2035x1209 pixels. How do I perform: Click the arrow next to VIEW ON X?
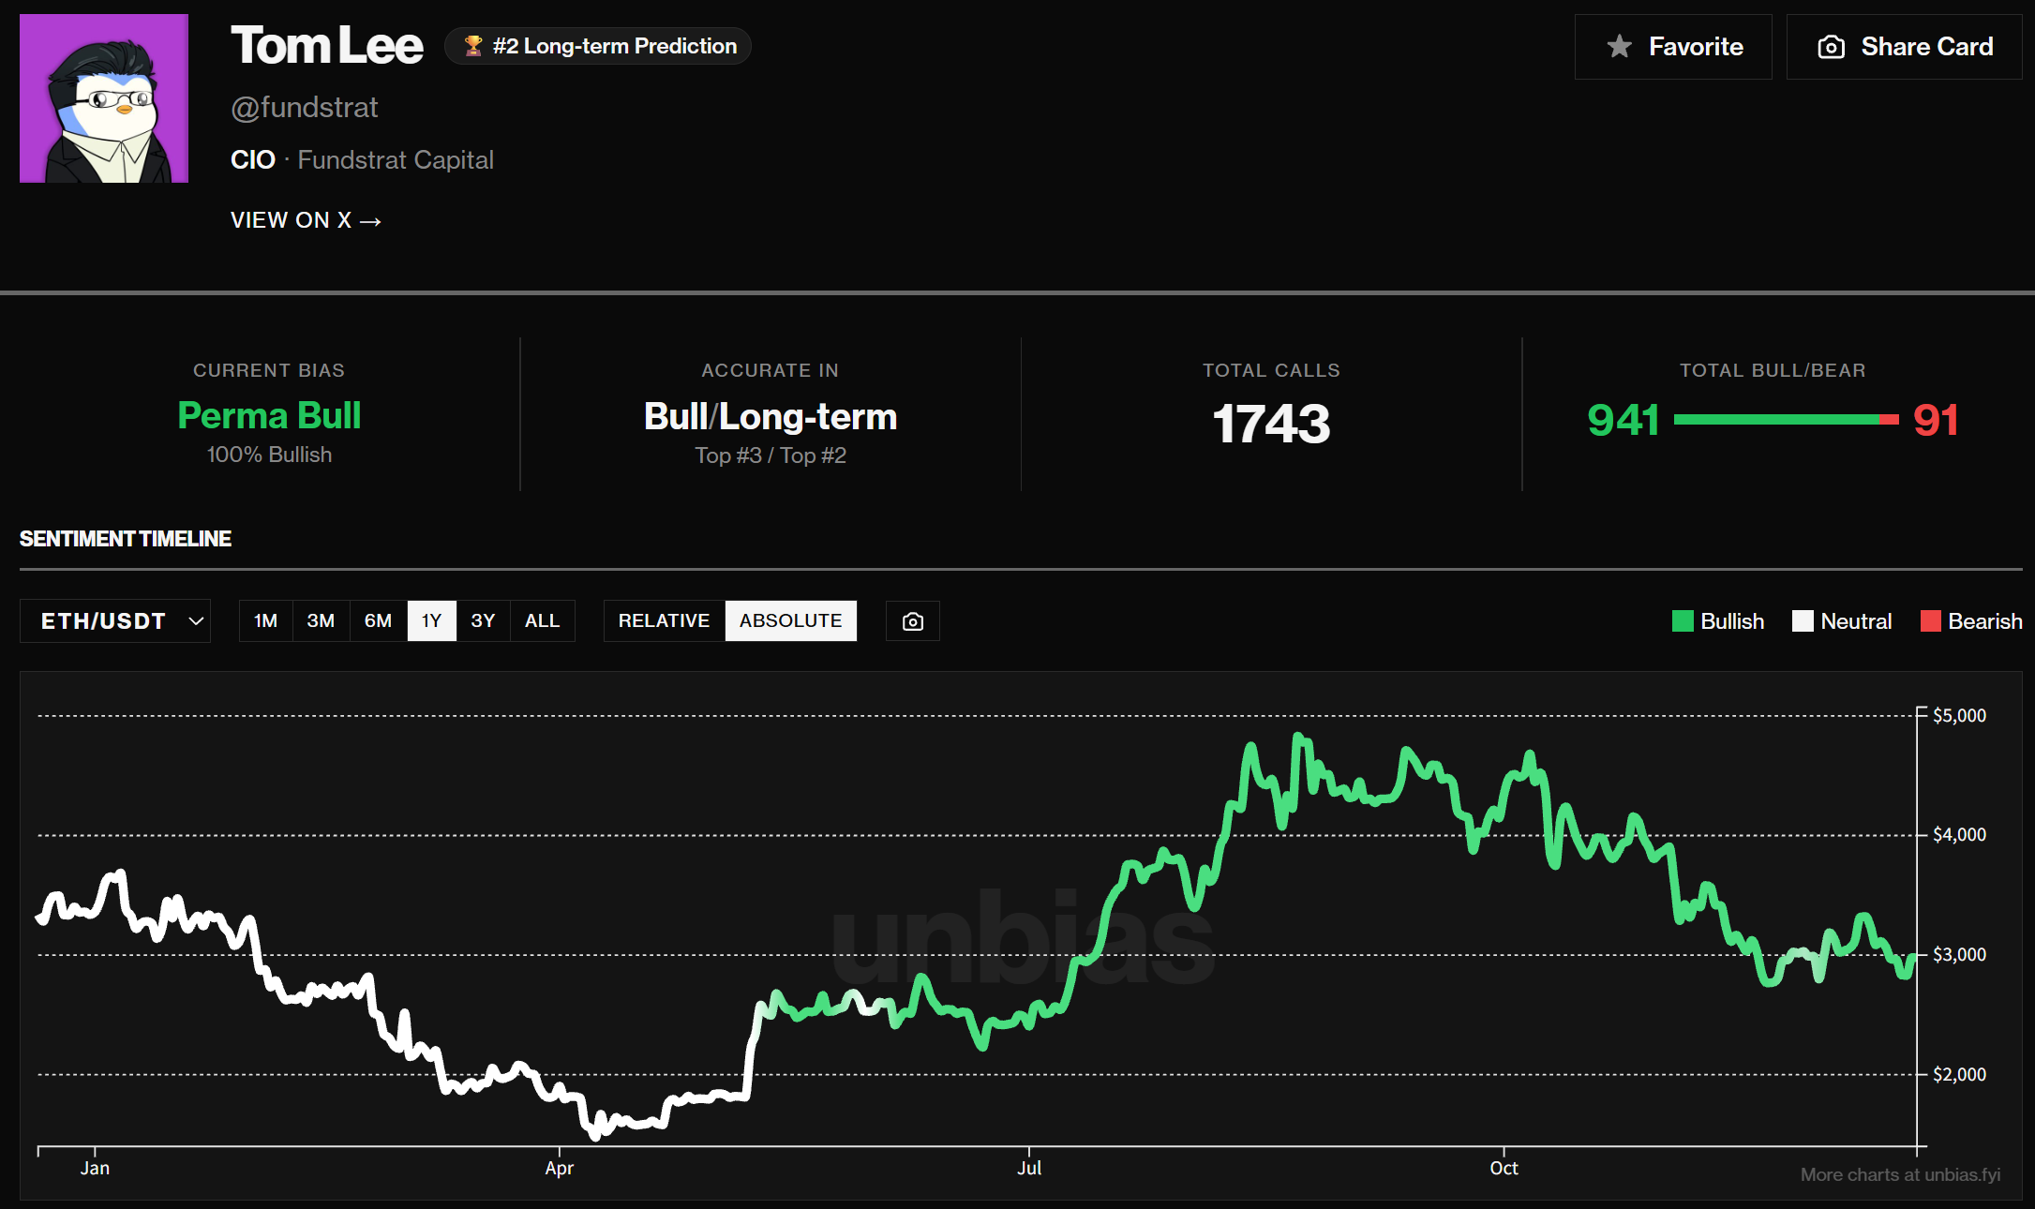[x=371, y=221]
